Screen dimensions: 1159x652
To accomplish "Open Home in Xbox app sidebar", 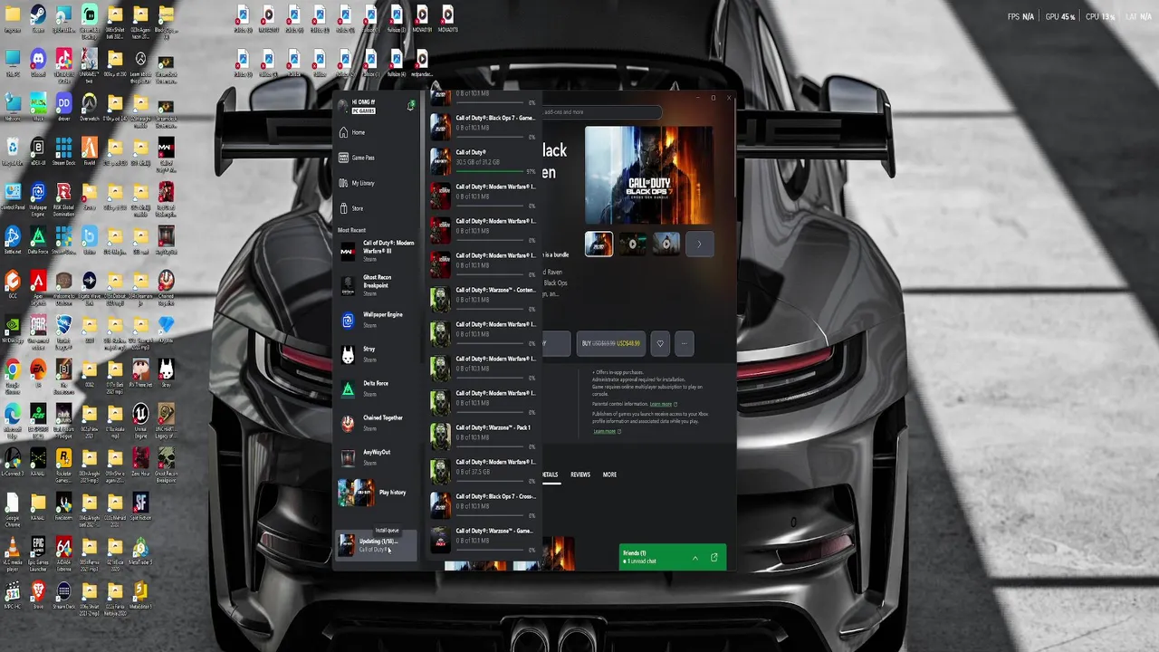I will pyautogui.click(x=375, y=132).
